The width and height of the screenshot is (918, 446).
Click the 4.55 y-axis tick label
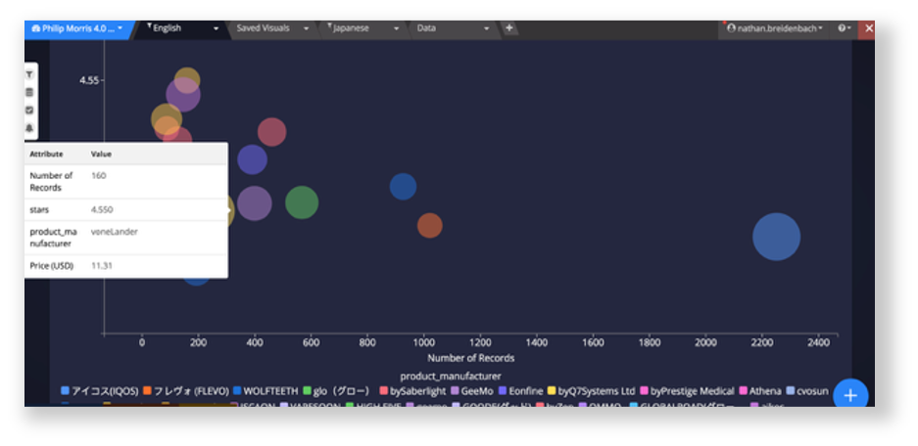pos(89,80)
